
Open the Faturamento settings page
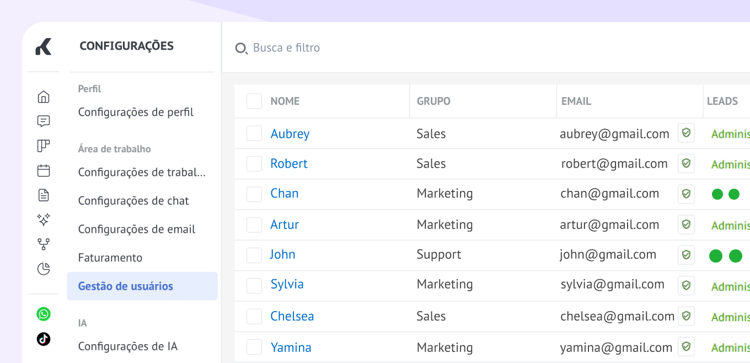[110, 258]
